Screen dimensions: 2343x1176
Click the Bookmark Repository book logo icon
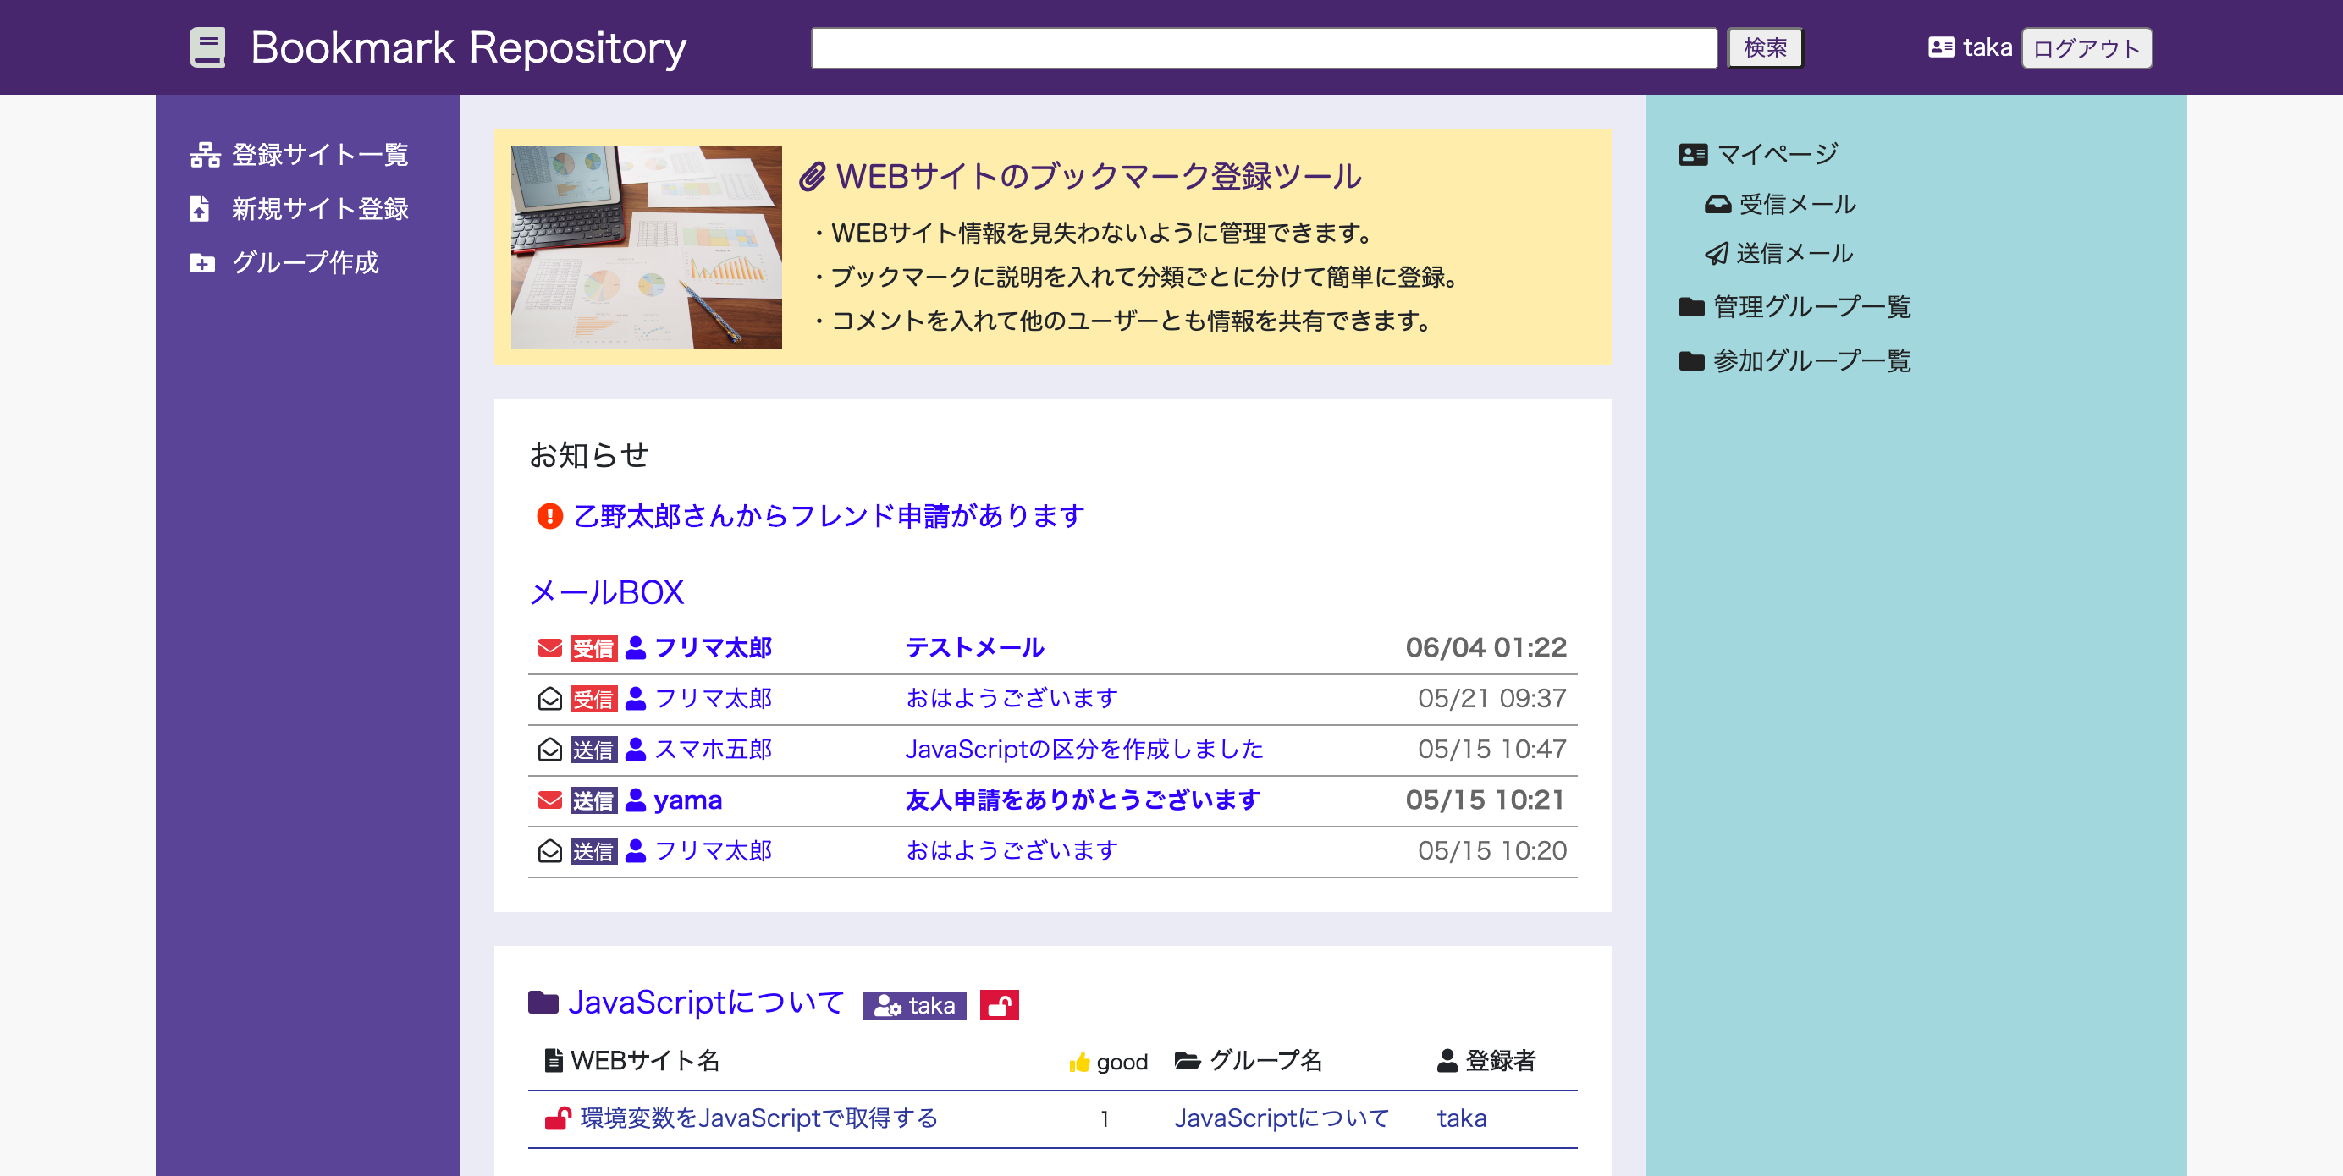click(x=207, y=47)
